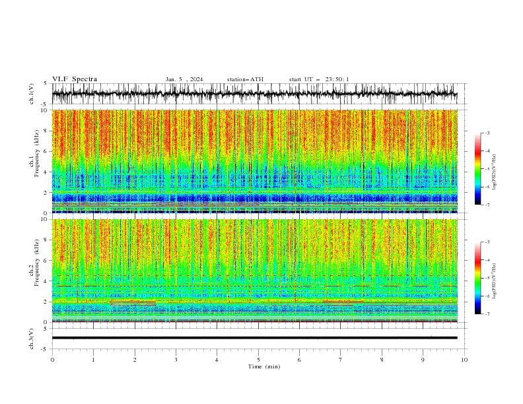Click time axis tick label "3"
The width and height of the screenshot is (523, 404).
[x=176, y=360]
